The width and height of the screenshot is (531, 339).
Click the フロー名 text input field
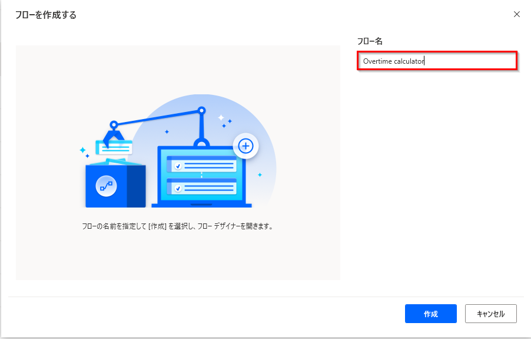click(x=437, y=61)
